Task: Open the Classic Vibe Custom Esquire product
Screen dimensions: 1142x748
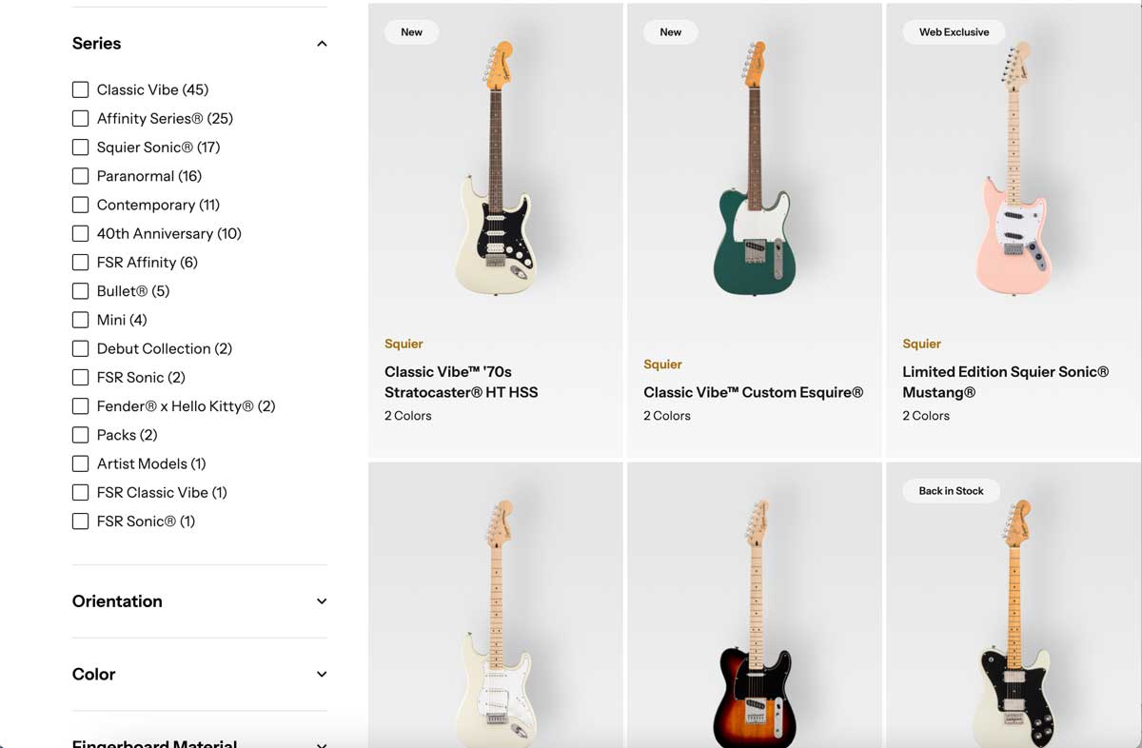Action: pyautogui.click(x=753, y=391)
